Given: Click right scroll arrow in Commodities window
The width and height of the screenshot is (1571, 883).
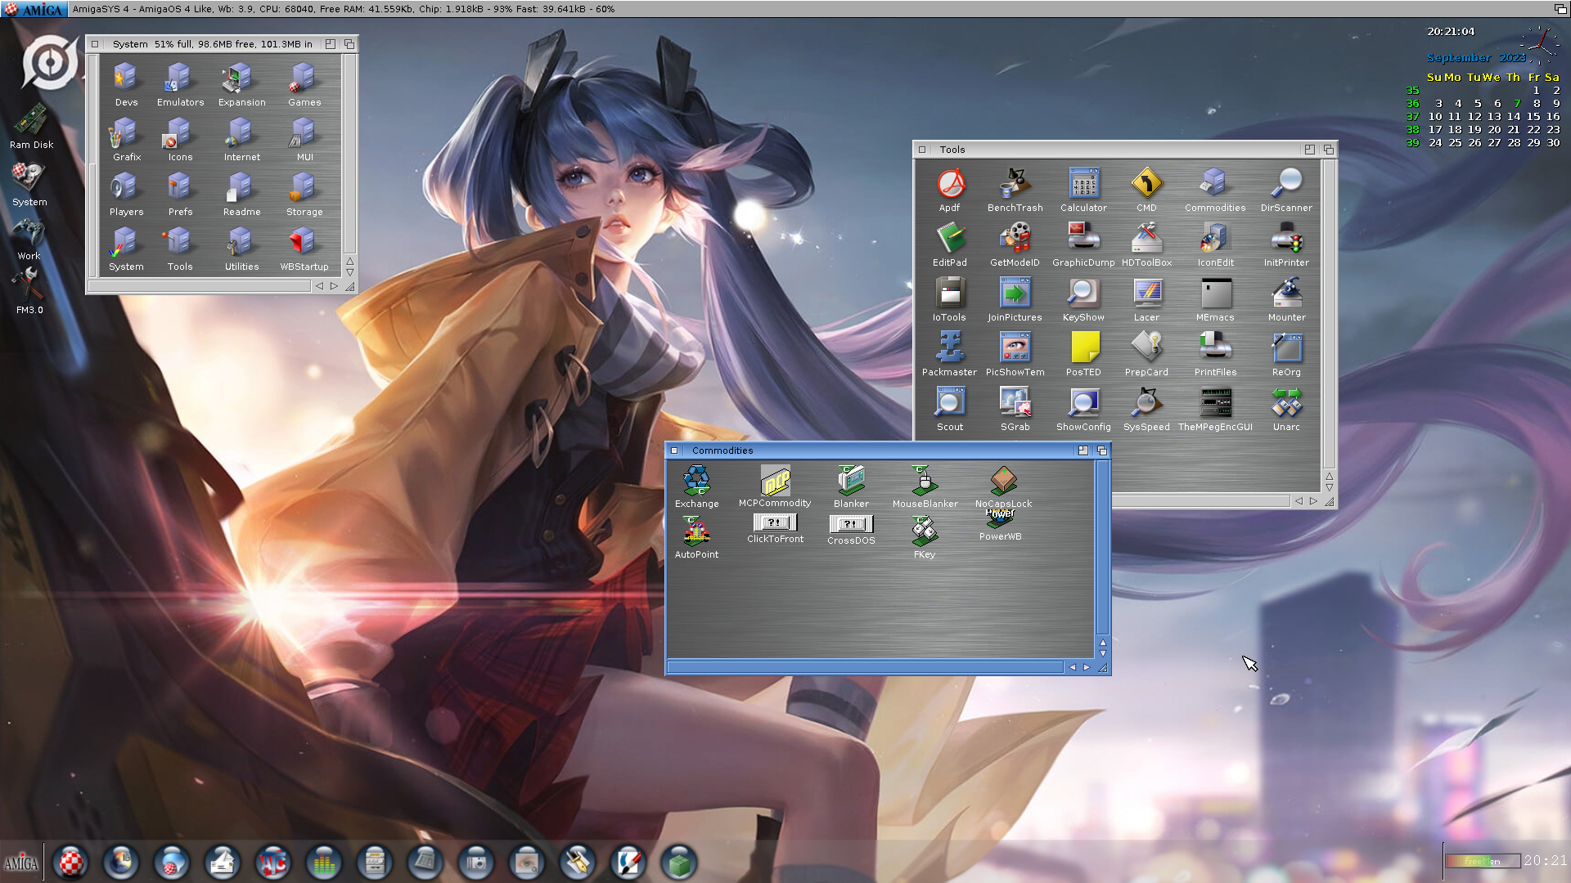Looking at the screenshot, I should coord(1087,667).
